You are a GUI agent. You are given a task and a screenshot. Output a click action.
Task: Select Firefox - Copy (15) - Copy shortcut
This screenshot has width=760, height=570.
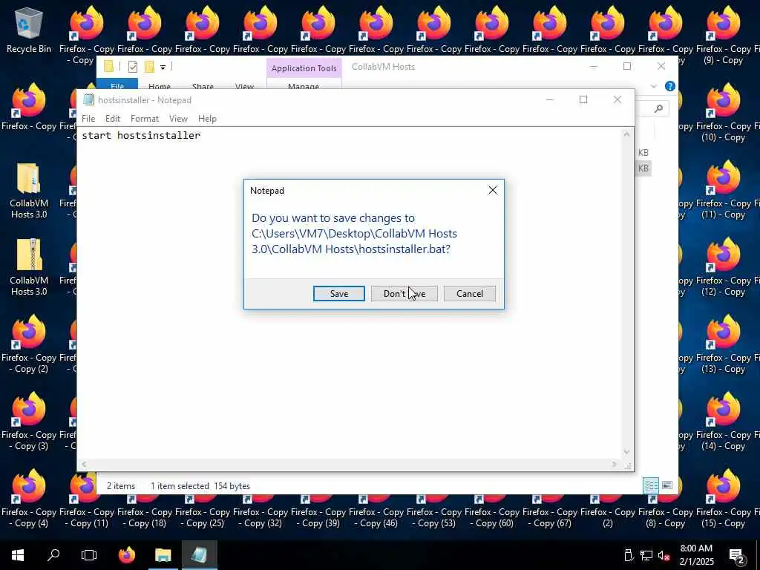[723, 498]
